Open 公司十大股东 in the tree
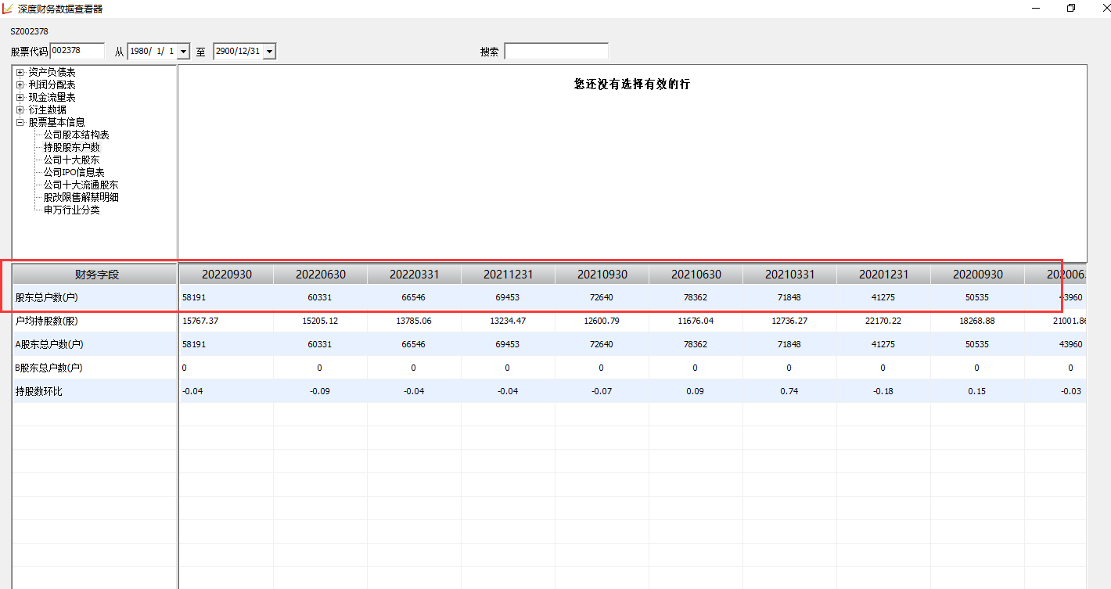 pos(72,160)
